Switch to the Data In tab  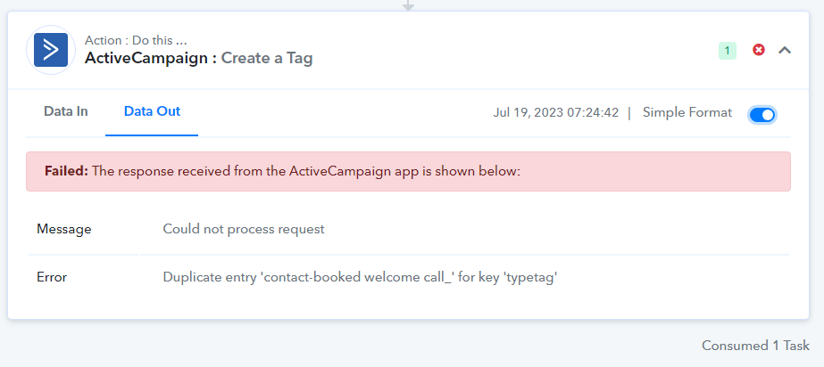[66, 111]
